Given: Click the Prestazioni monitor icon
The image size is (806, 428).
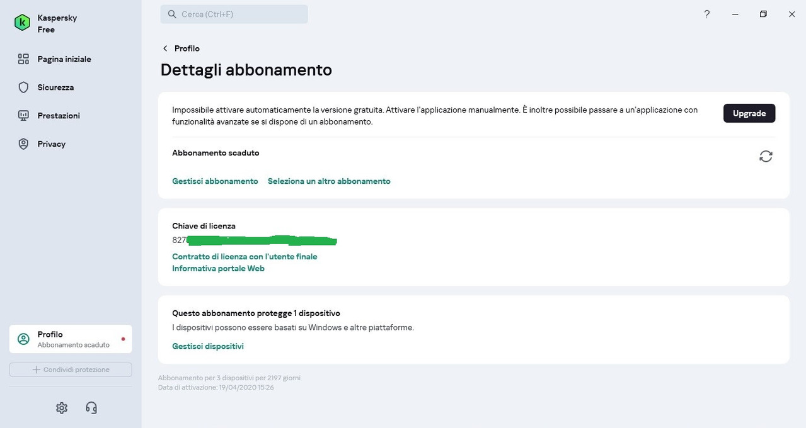Looking at the screenshot, I should pyautogui.click(x=23, y=116).
